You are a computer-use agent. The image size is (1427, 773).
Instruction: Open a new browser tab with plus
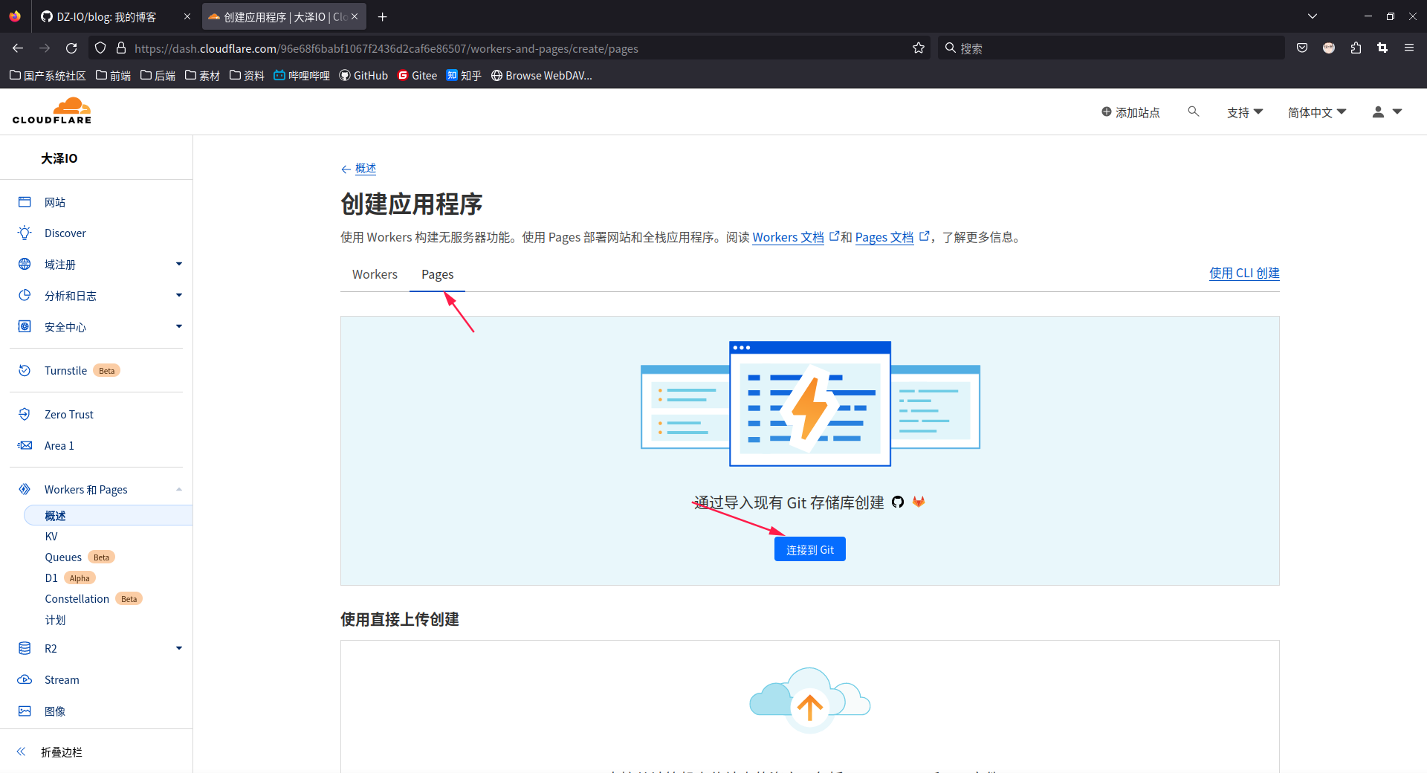(382, 16)
